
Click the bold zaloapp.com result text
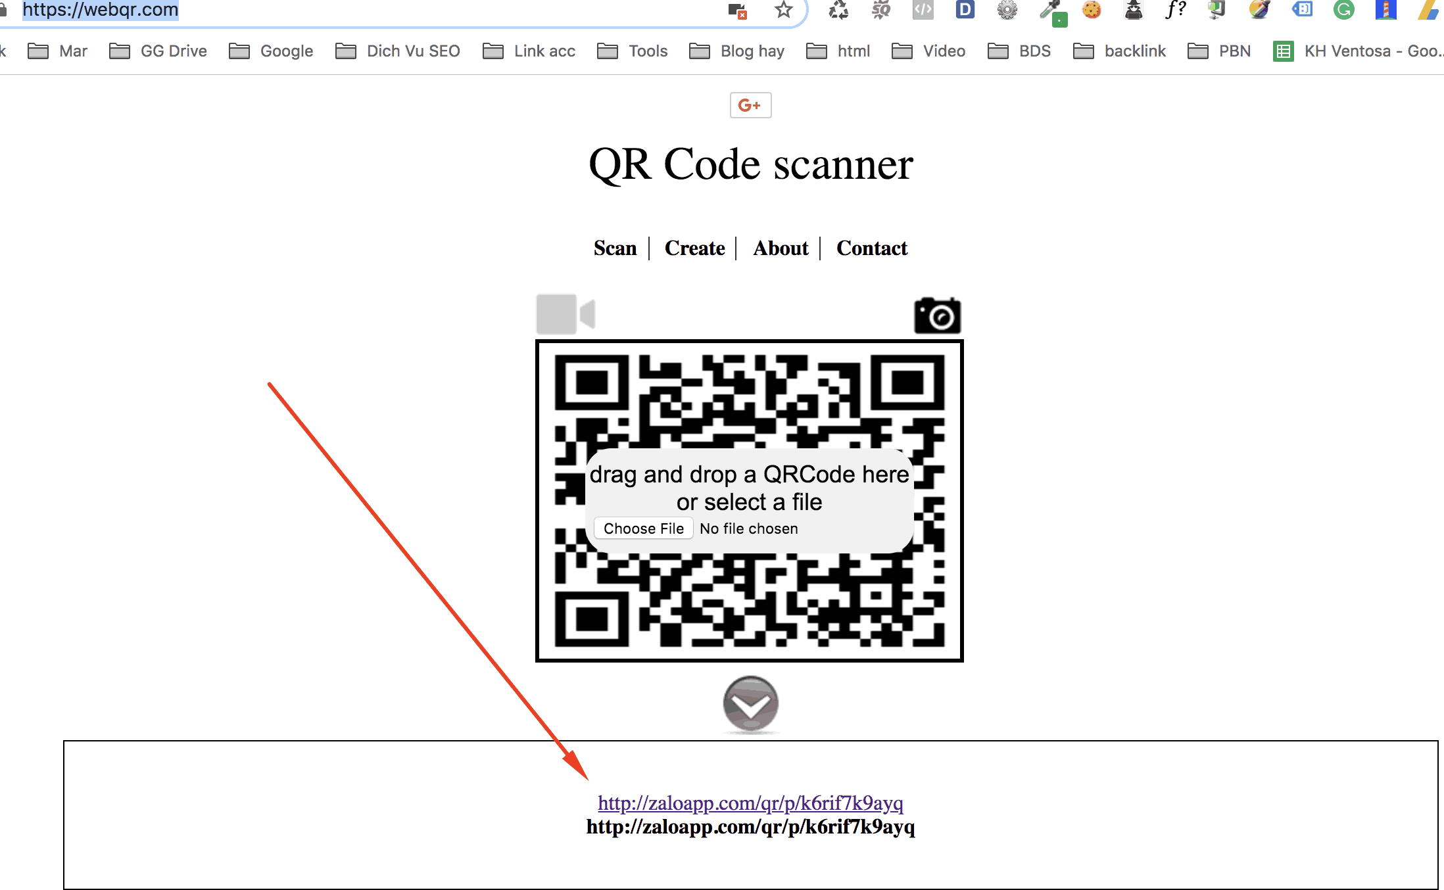click(x=750, y=826)
